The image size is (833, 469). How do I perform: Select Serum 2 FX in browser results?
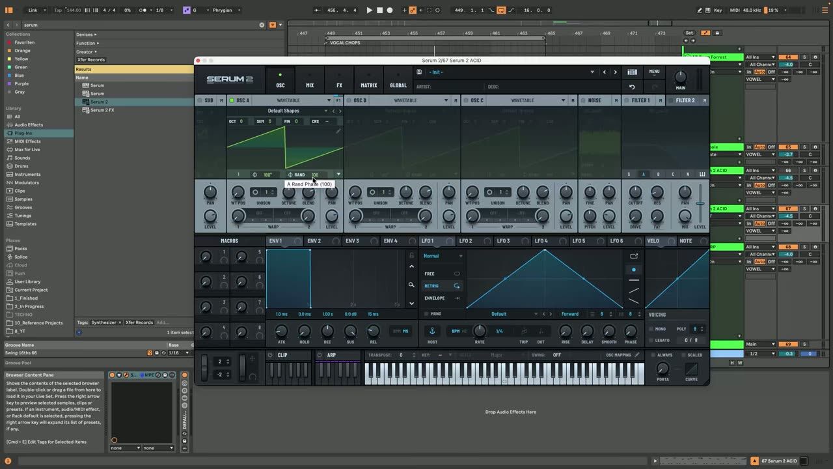pos(102,110)
